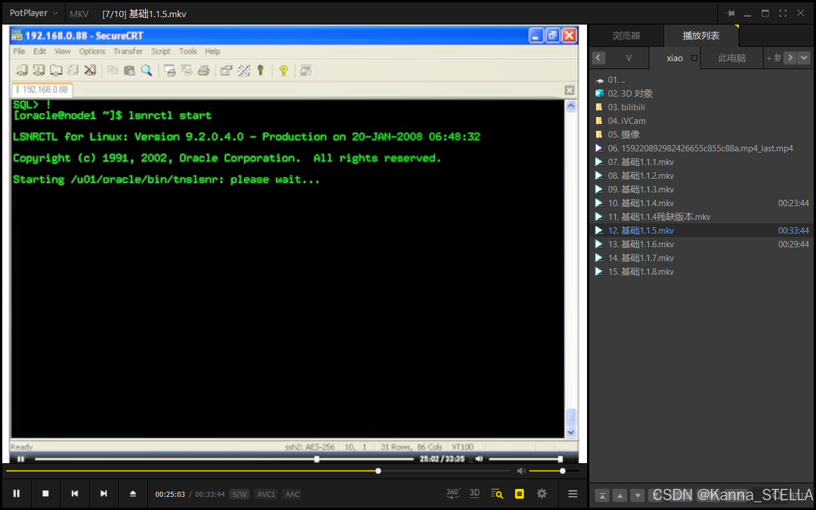
Task: Select the 06. mp4_last.mp4 file
Action: (x=702, y=148)
